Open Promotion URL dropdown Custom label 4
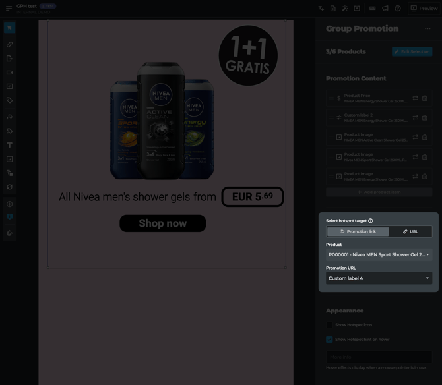 coord(379,278)
